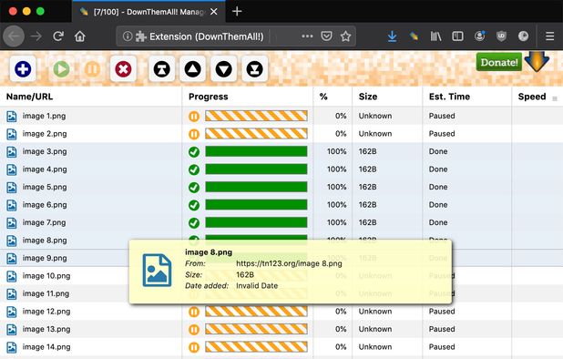The height and width of the screenshot is (359, 563).
Task: Select the DownThemAll! Manager tab
Action: [148, 12]
